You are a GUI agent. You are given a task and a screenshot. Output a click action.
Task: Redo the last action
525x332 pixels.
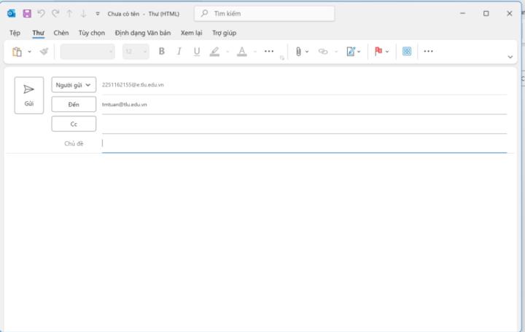pos(55,13)
